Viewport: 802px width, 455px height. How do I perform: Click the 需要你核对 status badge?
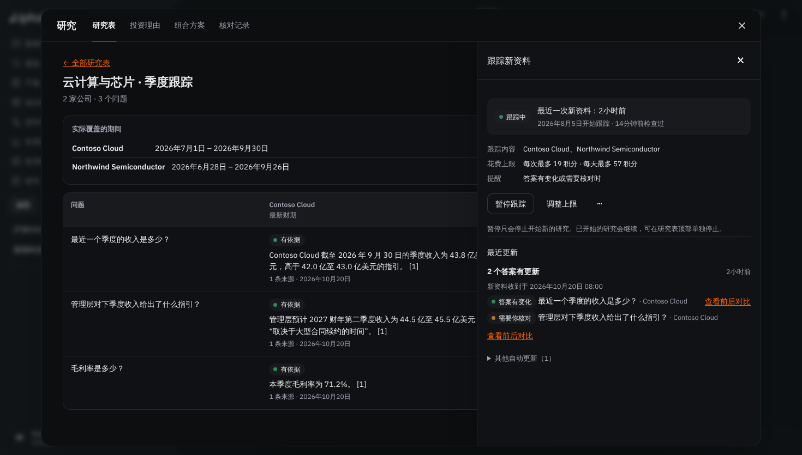tap(511, 318)
